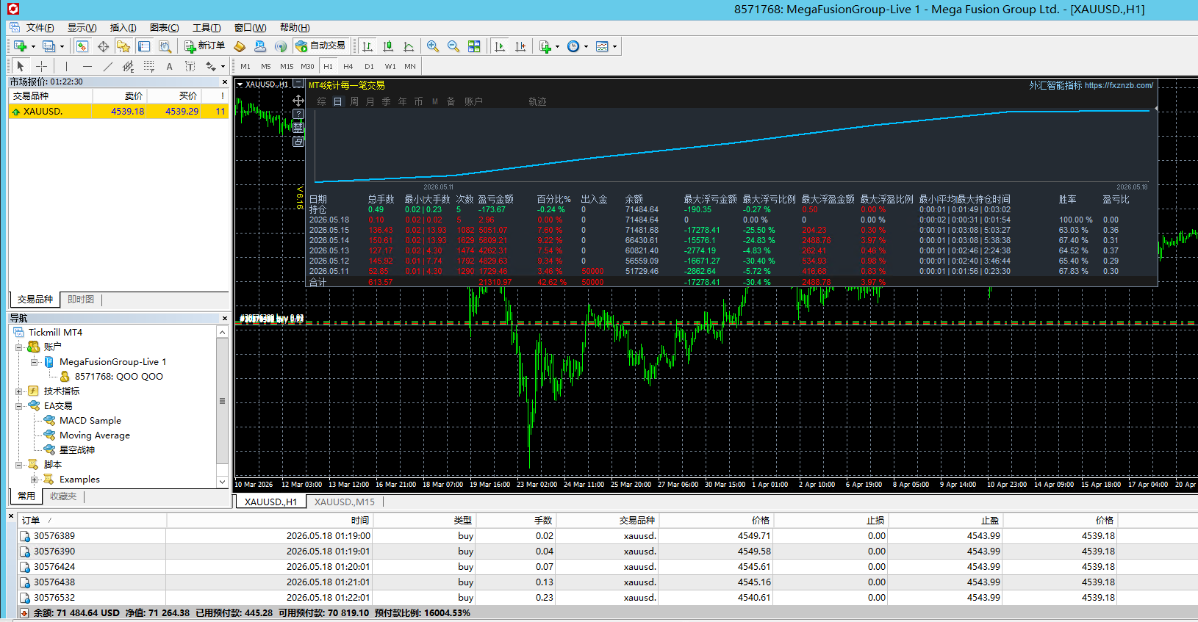Switch to M15 timeframe

click(x=287, y=66)
